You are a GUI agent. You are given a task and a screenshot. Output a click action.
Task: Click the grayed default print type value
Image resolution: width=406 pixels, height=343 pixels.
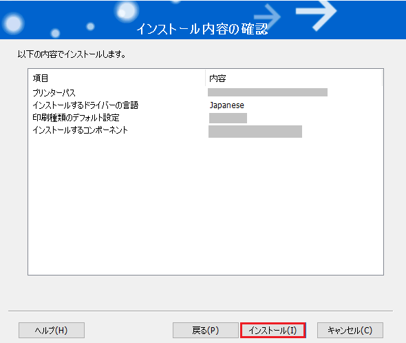click(228, 118)
